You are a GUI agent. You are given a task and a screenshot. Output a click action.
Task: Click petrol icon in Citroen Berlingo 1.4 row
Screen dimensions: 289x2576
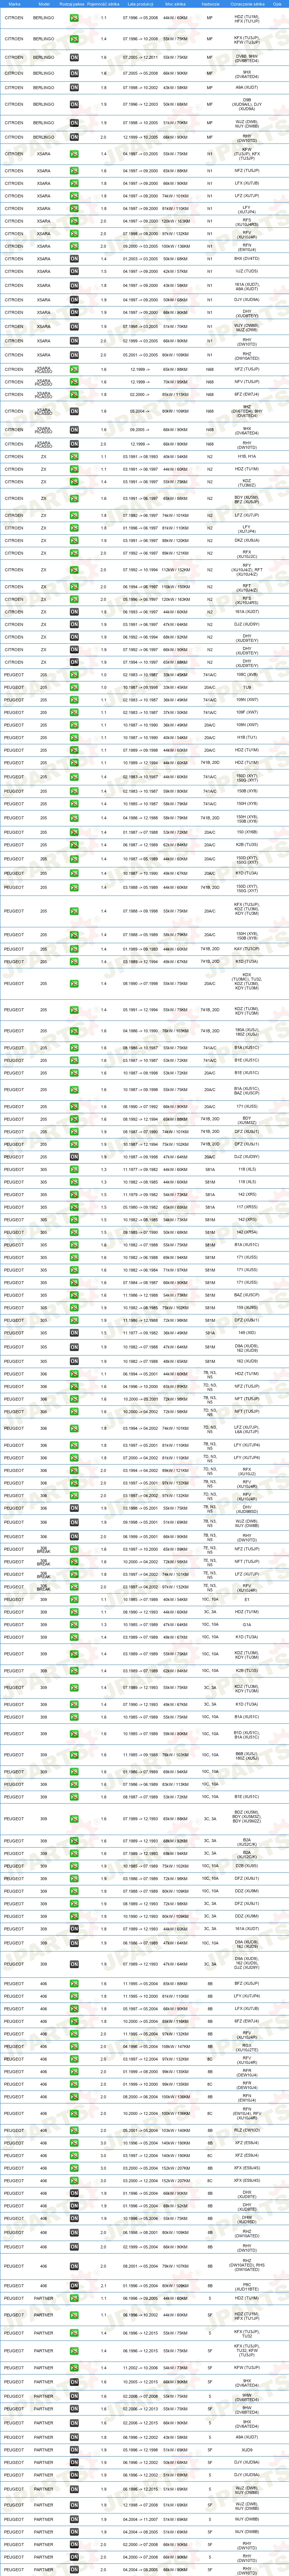tap(74, 39)
